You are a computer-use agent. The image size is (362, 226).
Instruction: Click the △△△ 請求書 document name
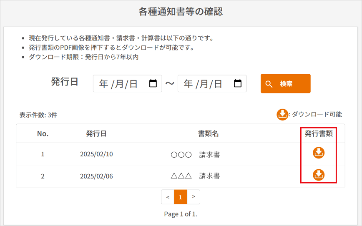[196, 176]
